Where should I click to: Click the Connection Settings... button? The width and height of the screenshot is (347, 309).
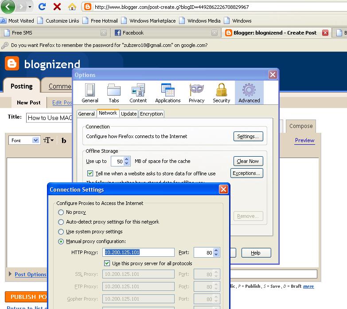pyautogui.click(x=248, y=136)
